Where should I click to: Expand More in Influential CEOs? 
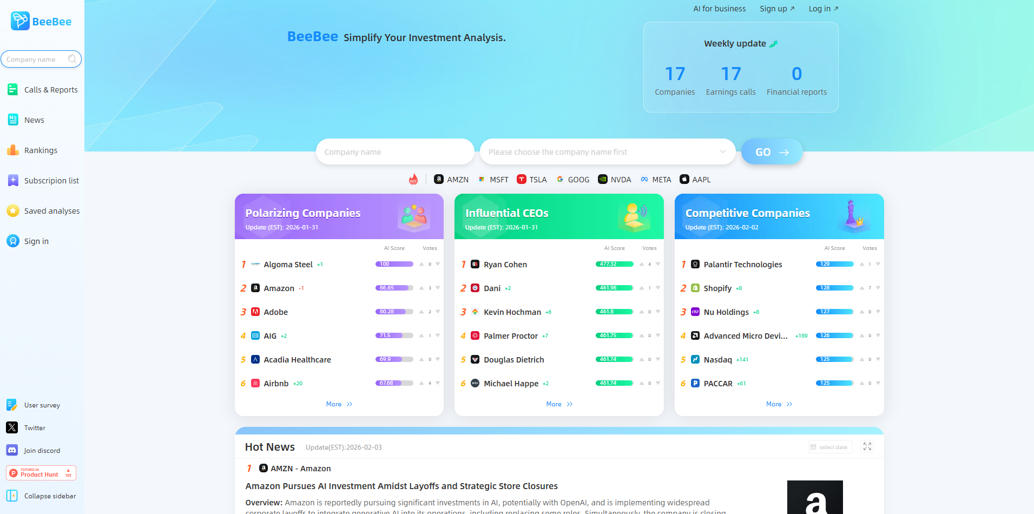(559, 404)
